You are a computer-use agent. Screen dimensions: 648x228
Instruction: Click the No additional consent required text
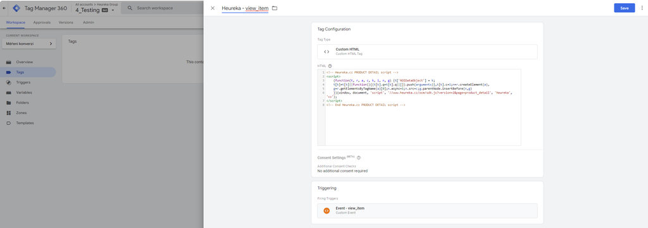[x=342, y=171]
